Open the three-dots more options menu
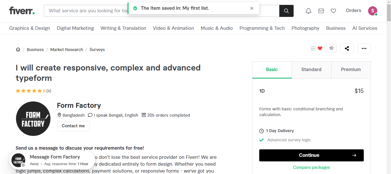 click(x=364, y=48)
